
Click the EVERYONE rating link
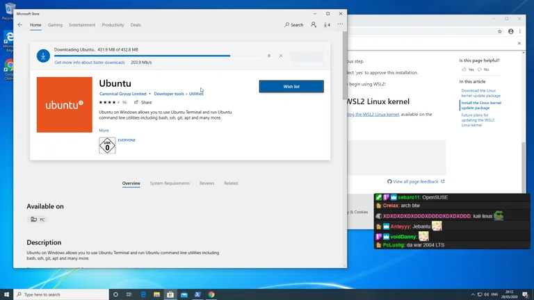point(127,140)
